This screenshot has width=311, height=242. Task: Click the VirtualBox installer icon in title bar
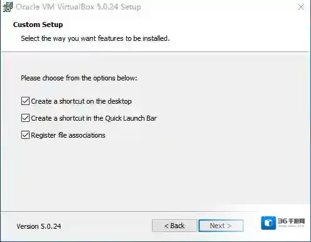pyautogui.click(x=8, y=7)
